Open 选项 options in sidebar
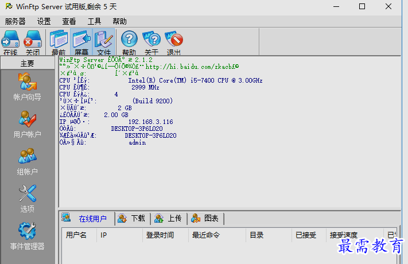 (x=28, y=199)
